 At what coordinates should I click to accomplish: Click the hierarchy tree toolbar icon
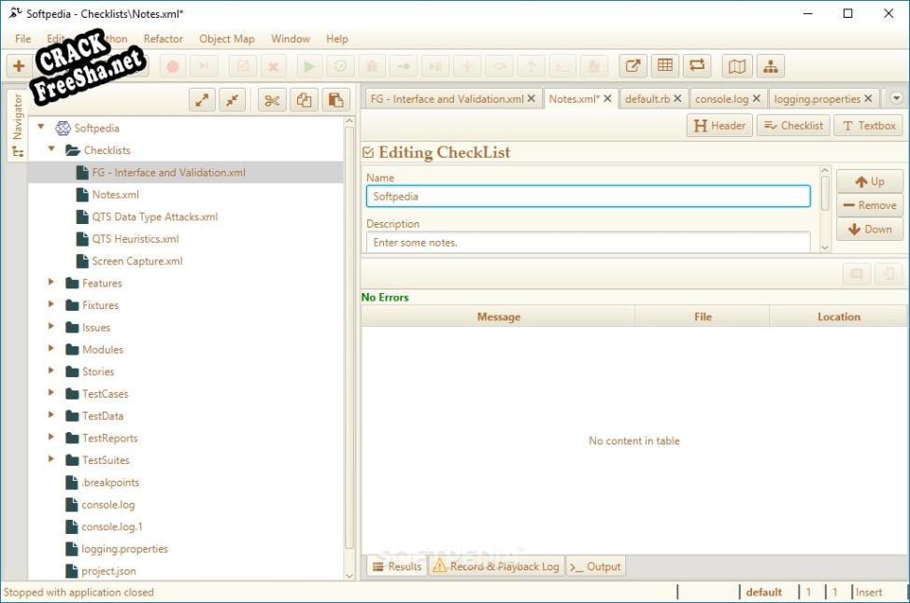tap(770, 66)
